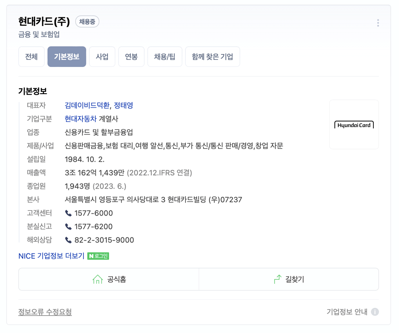Click NICE 기업정보 더보기 link

coord(52,256)
